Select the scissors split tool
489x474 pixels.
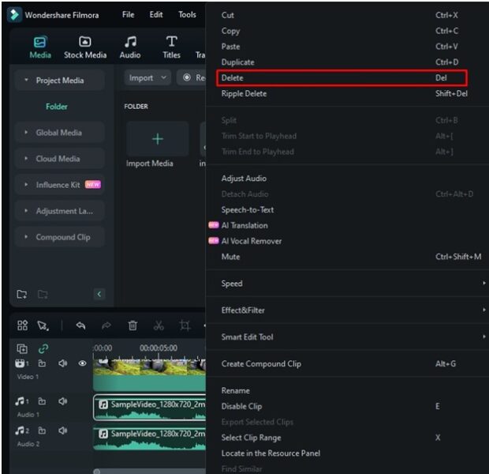159,325
